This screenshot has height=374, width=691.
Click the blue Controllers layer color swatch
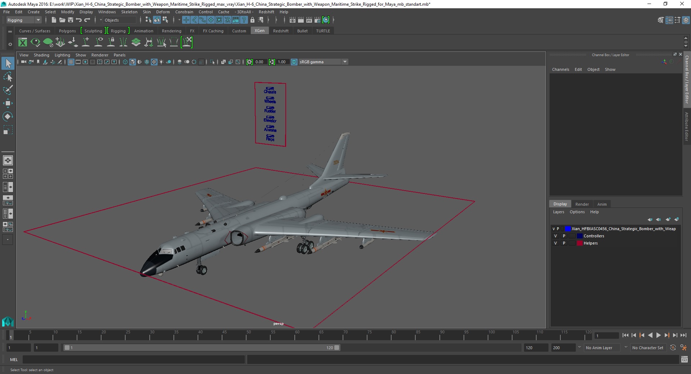580,236
